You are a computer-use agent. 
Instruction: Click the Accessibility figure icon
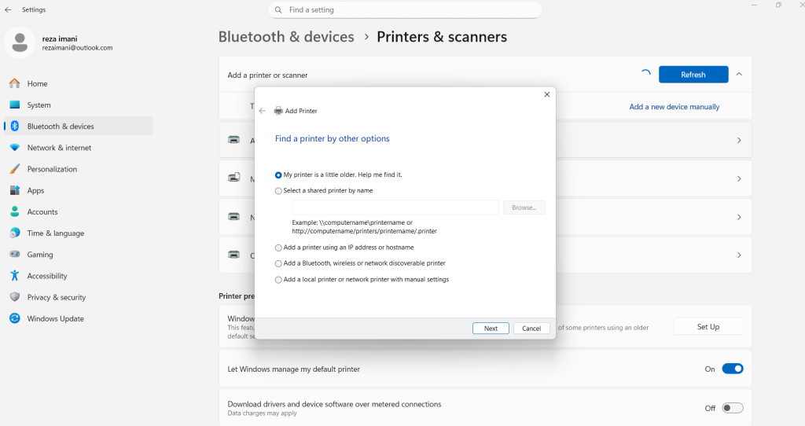point(15,276)
